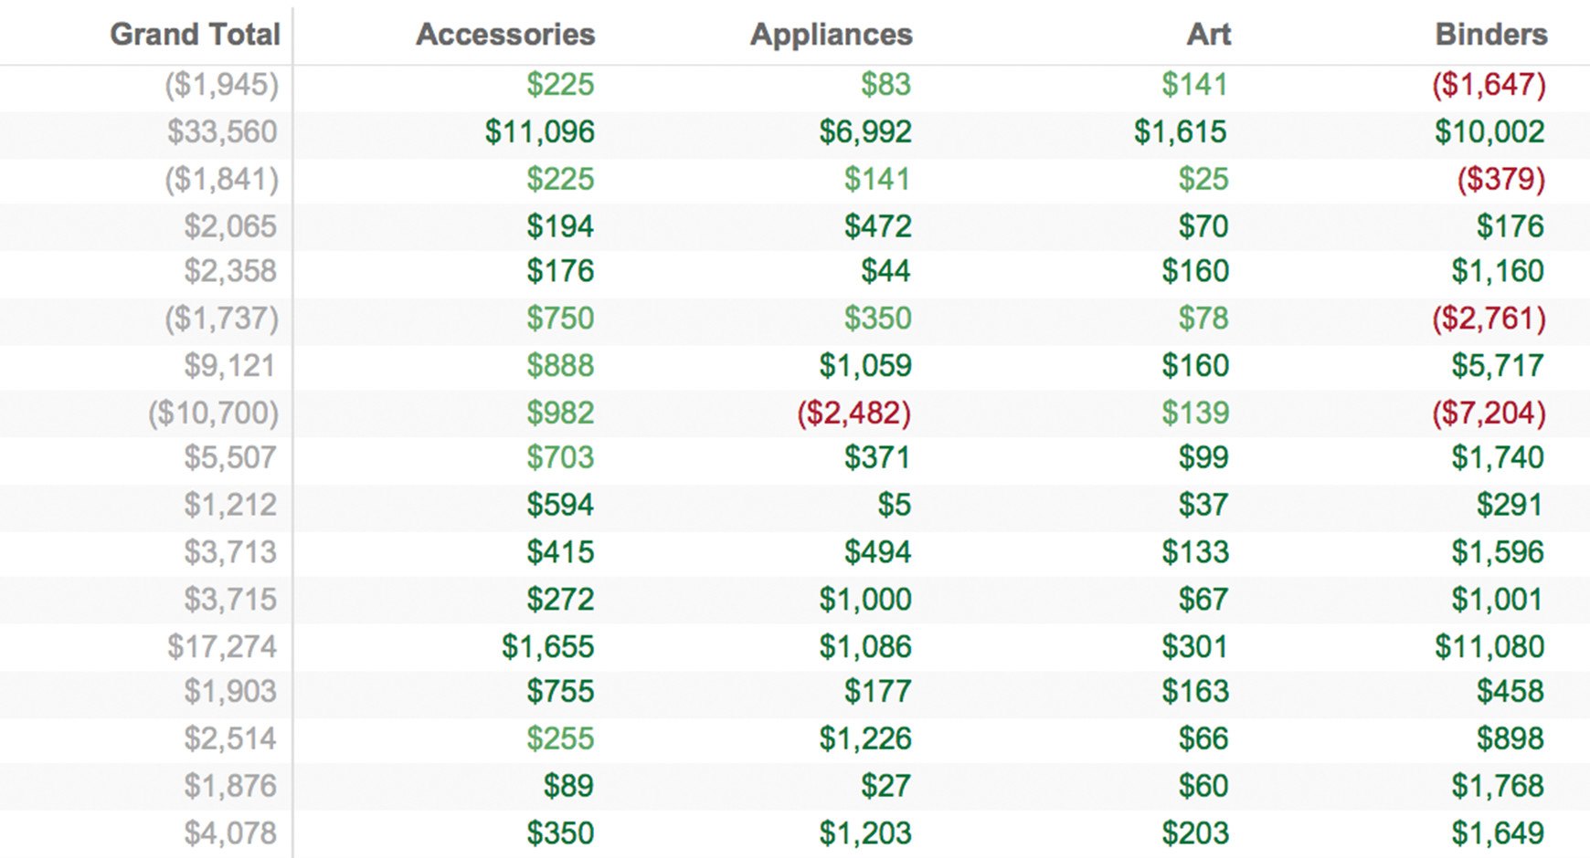
Task: Select the Accessories column header
Action: 505,35
